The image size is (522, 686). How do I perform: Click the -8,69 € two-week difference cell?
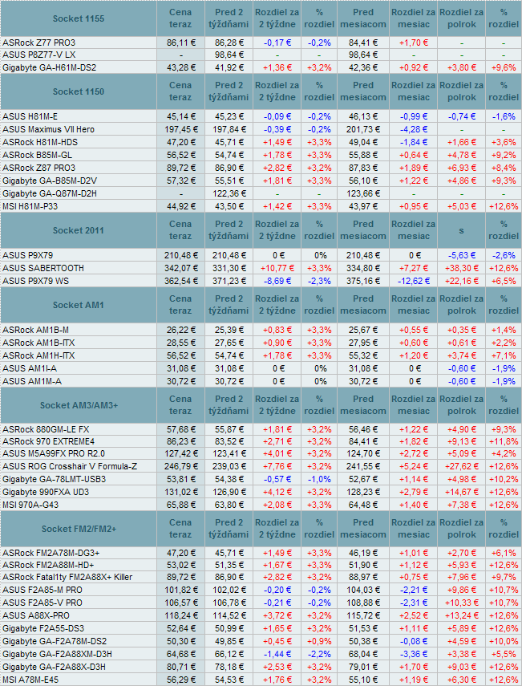[x=277, y=281]
